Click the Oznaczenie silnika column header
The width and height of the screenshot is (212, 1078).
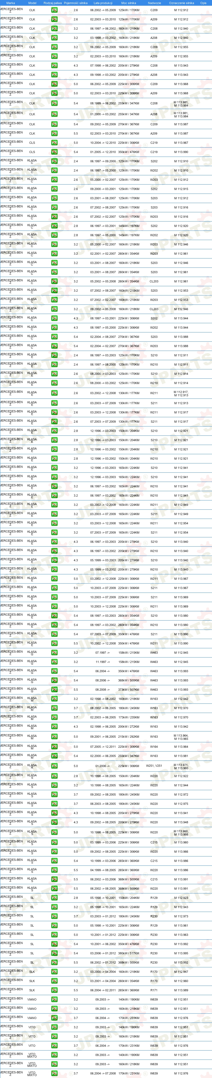pos(181,3)
